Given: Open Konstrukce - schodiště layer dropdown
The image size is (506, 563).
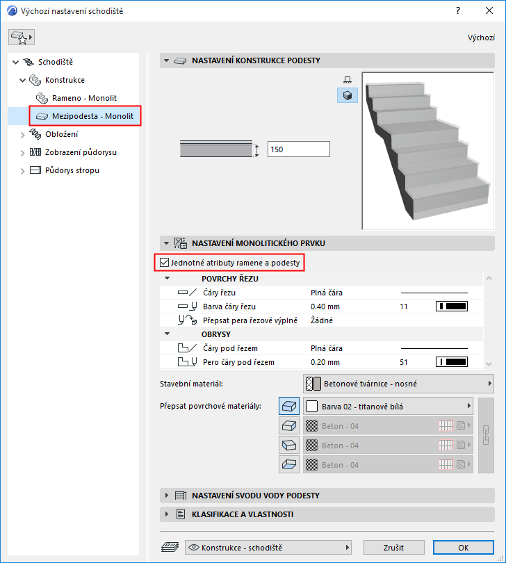Looking at the screenshot, I should [x=268, y=548].
